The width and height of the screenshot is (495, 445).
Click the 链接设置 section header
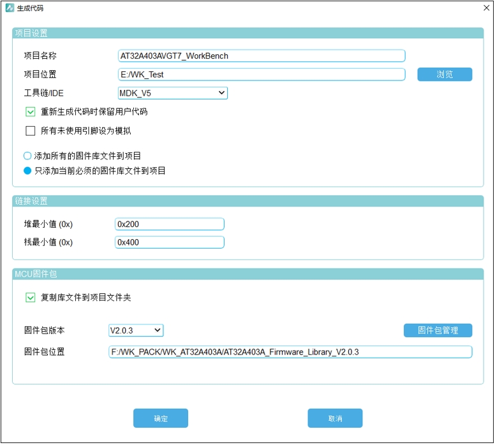click(x=247, y=201)
